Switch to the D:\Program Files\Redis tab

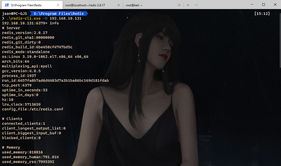pyautogui.click(x=32, y=5)
